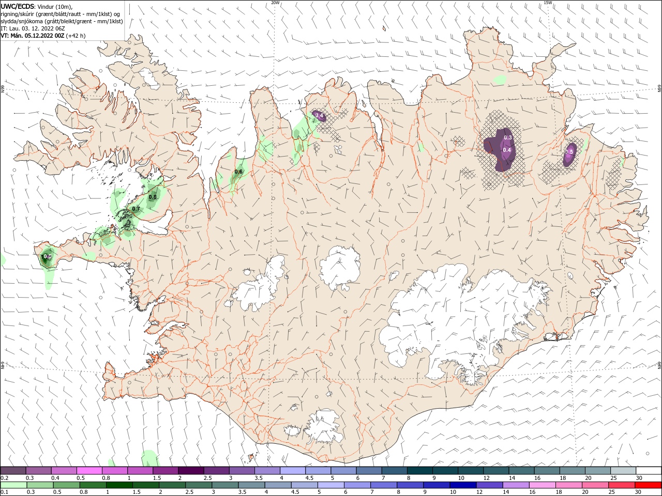Click the 'rigning/skúrir' header text line
This screenshot has height=496, width=662.
point(60,14)
